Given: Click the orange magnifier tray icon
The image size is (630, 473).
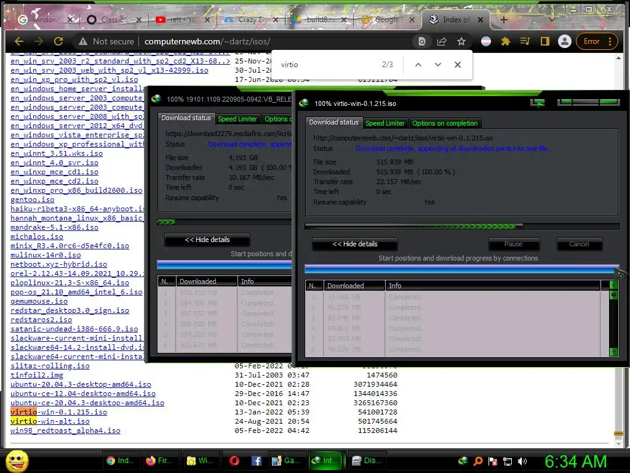Looking at the screenshot, I should pyautogui.click(x=477, y=461).
